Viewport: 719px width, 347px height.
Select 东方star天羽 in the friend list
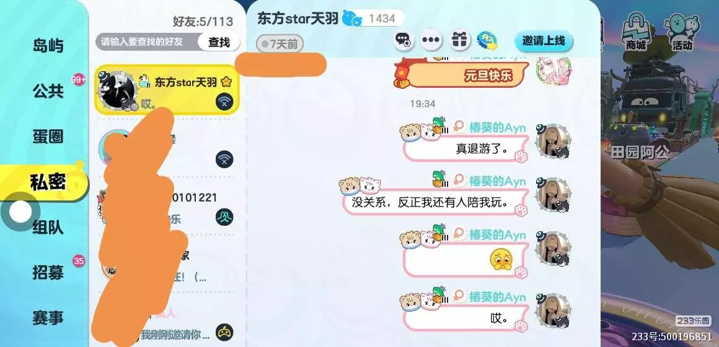pos(167,90)
